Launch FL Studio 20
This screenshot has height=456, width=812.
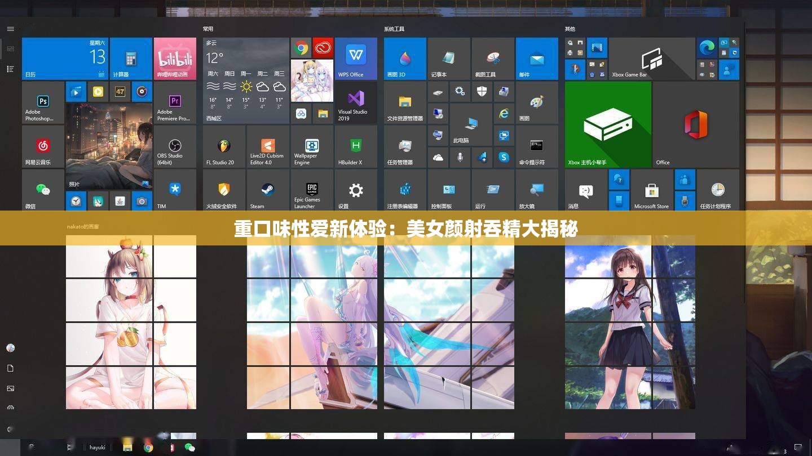pos(223,147)
